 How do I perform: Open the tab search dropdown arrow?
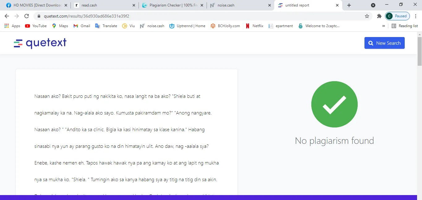[373, 5]
